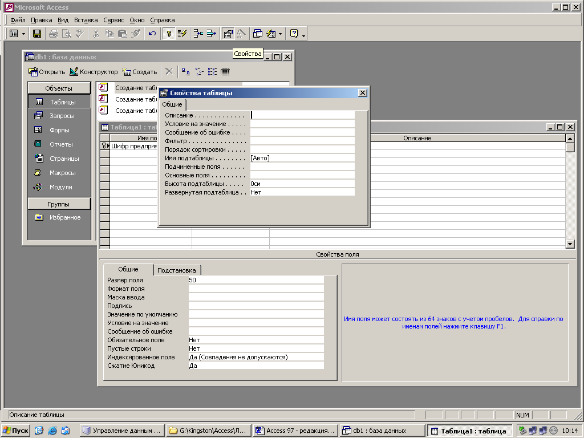
Task: Save the table with the floppy disk icon
Action: [37, 34]
